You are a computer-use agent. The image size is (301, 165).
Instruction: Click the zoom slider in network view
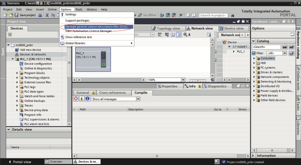click(x=198, y=80)
